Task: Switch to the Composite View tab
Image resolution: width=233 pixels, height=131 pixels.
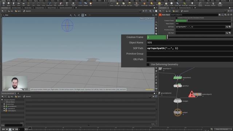Action: pyautogui.click(x=39, y=8)
